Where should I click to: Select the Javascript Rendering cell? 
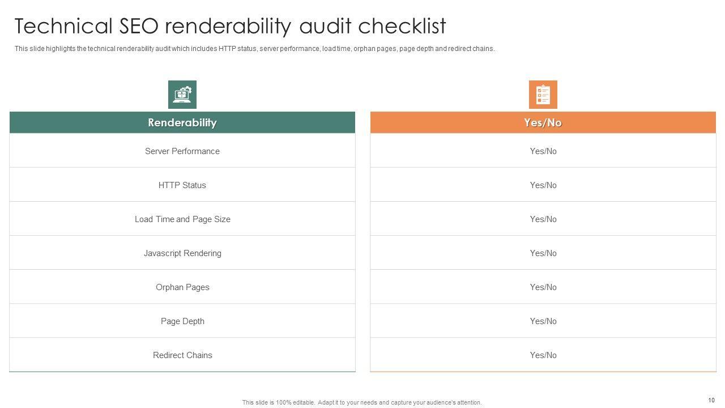tap(182, 253)
